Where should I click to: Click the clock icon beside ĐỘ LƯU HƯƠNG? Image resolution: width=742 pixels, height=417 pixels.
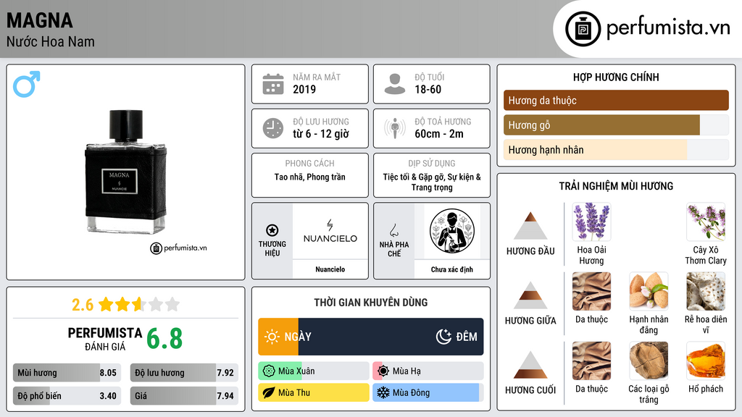(x=273, y=128)
